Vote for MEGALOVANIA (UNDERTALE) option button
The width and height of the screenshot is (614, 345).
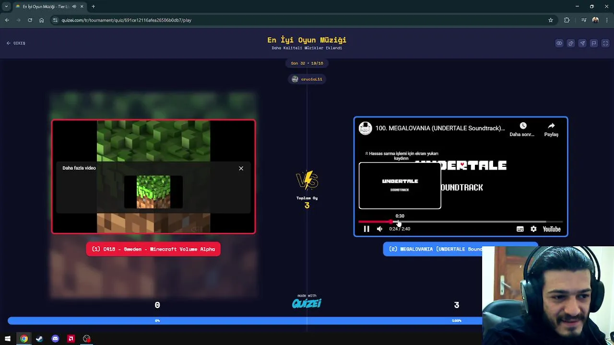tap(433, 249)
